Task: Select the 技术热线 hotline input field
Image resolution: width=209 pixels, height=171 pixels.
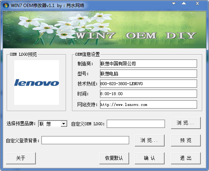Action: pos(149,84)
